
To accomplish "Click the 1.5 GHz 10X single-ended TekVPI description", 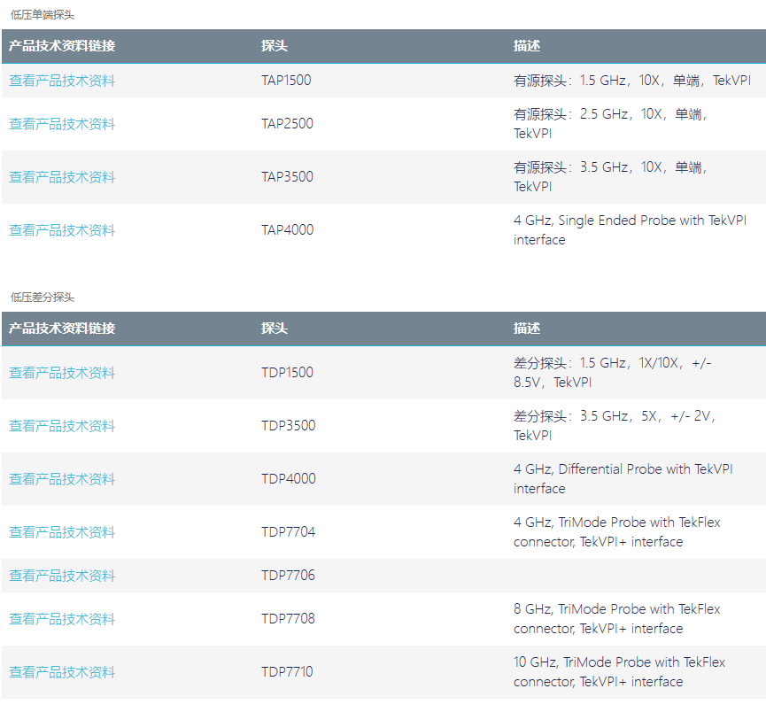I will click(x=632, y=80).
